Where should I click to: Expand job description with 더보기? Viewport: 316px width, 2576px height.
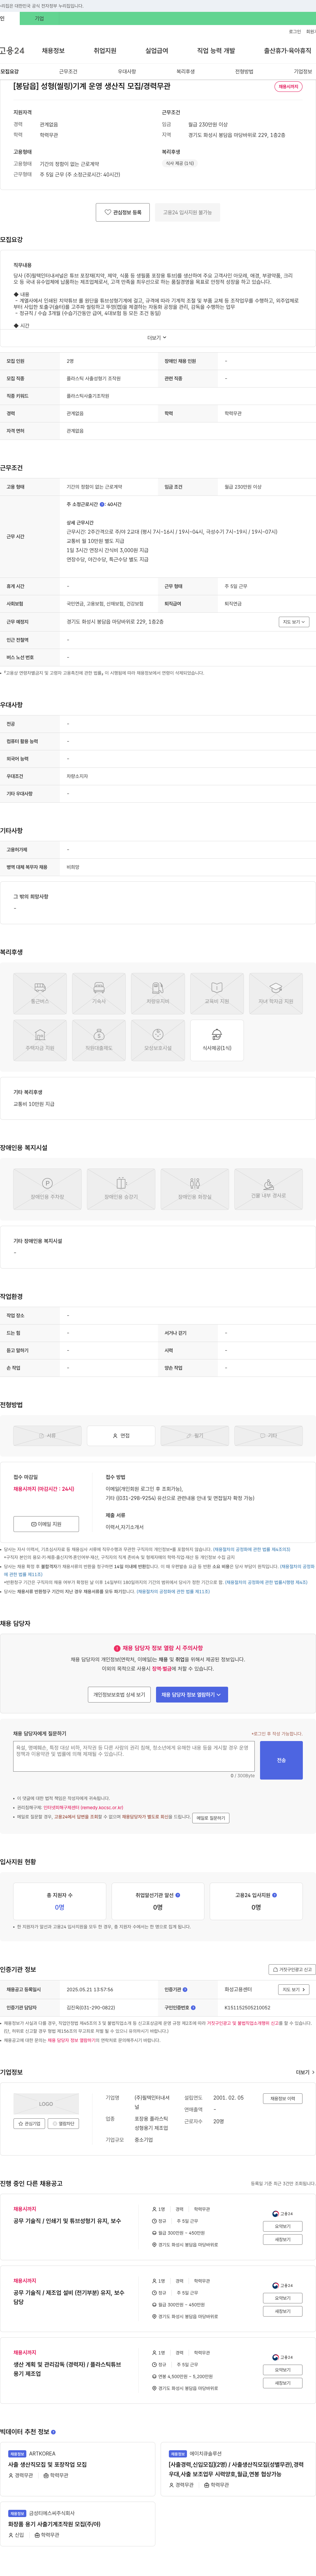[157, 338]
